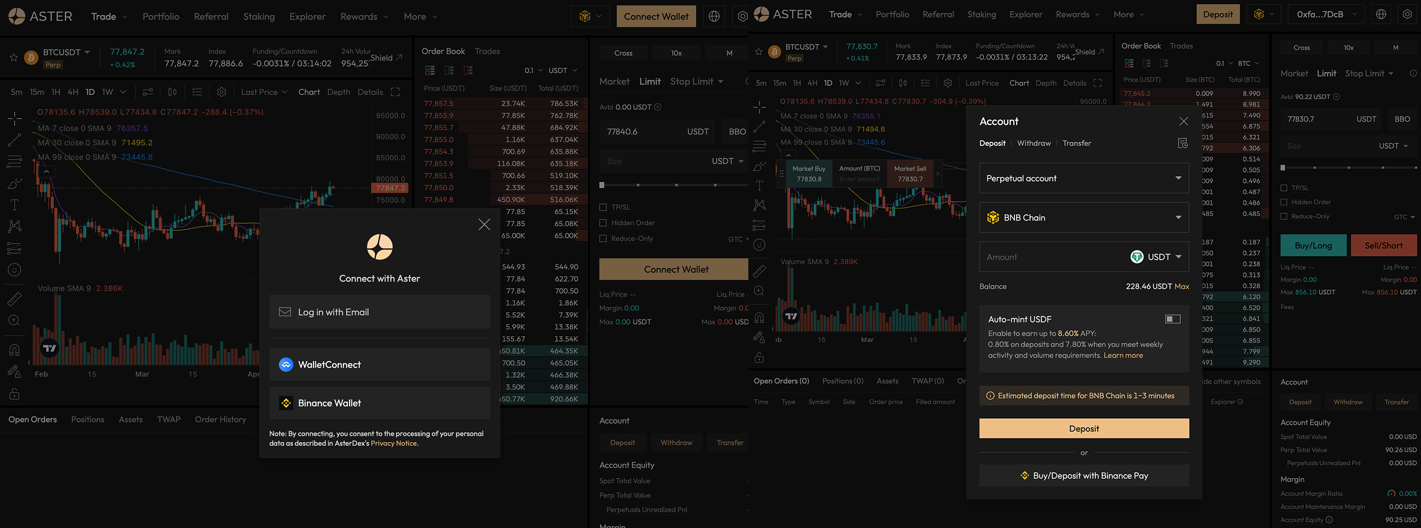Grab the dotted handle of the Market Buy panel

tap(781, 174)
